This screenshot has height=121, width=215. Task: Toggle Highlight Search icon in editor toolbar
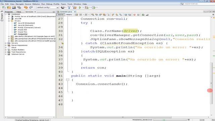pos(104,15)
